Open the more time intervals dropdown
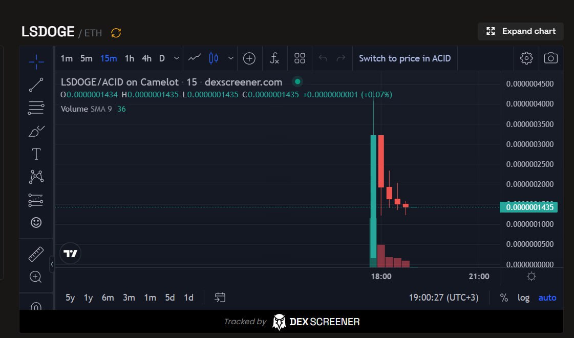This screenshot has height=338, width=574. (177, 58)
